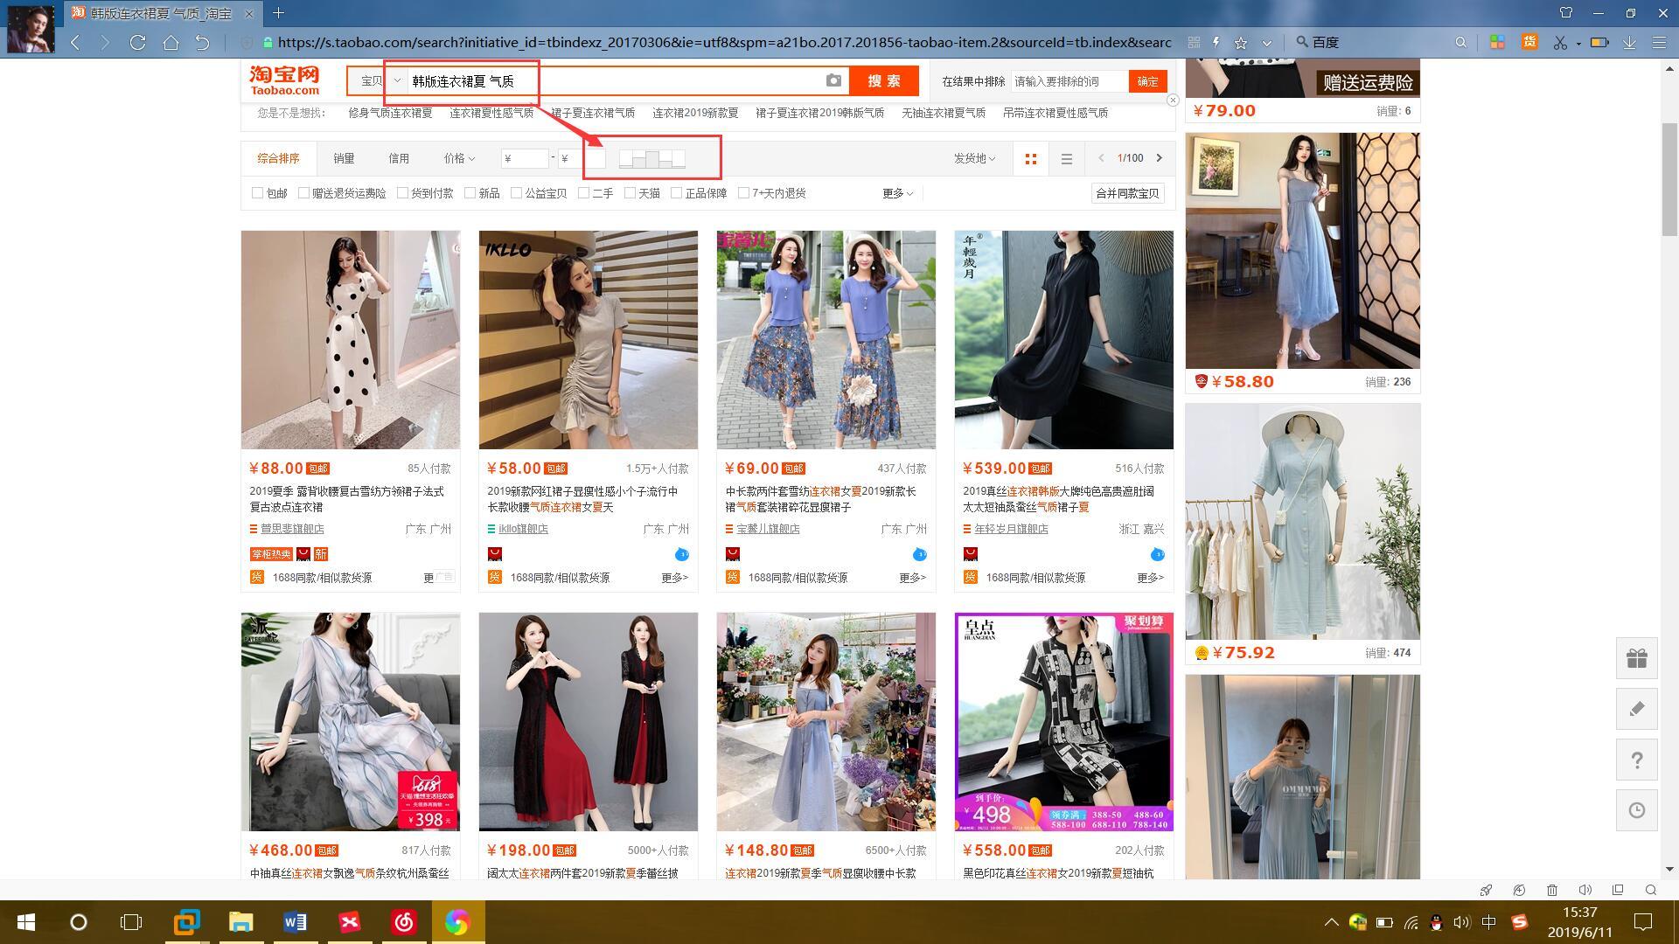Select the 信用 credit sort tab
1679x944 pixels.
click(x=399, y=158)
